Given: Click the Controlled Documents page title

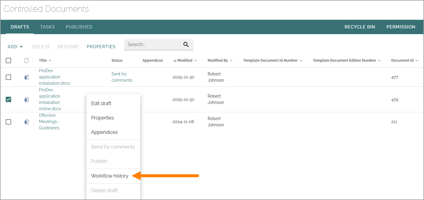Looking at the screenshot, I should click(x=46, y=9).
